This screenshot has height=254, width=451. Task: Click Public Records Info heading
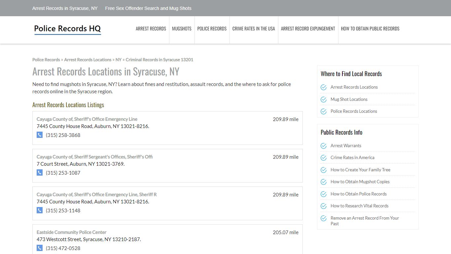341,132
